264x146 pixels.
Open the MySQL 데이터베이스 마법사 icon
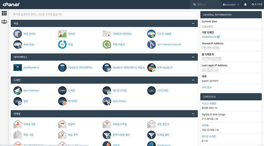[107, 67]
